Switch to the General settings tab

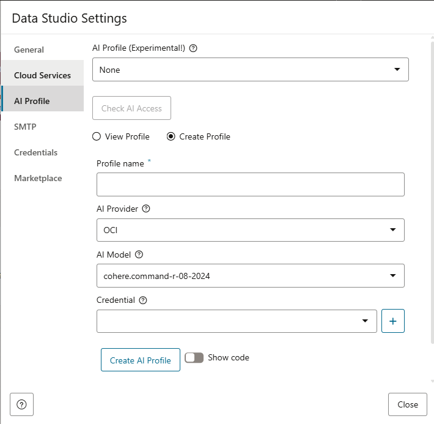coord(29,50)
